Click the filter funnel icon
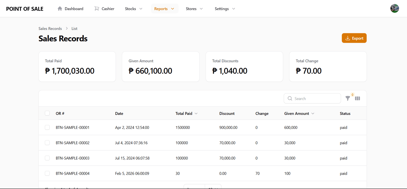 click(x=348, y=98)
